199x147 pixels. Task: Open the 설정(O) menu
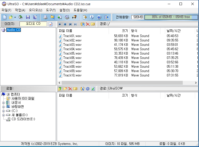coord(65,10)
